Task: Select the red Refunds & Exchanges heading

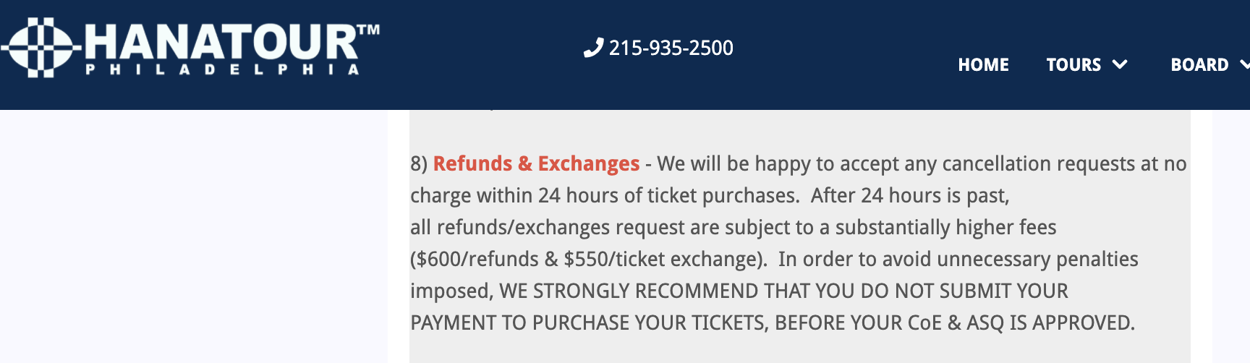Action: pyautogui.click(x=536, y=163)
